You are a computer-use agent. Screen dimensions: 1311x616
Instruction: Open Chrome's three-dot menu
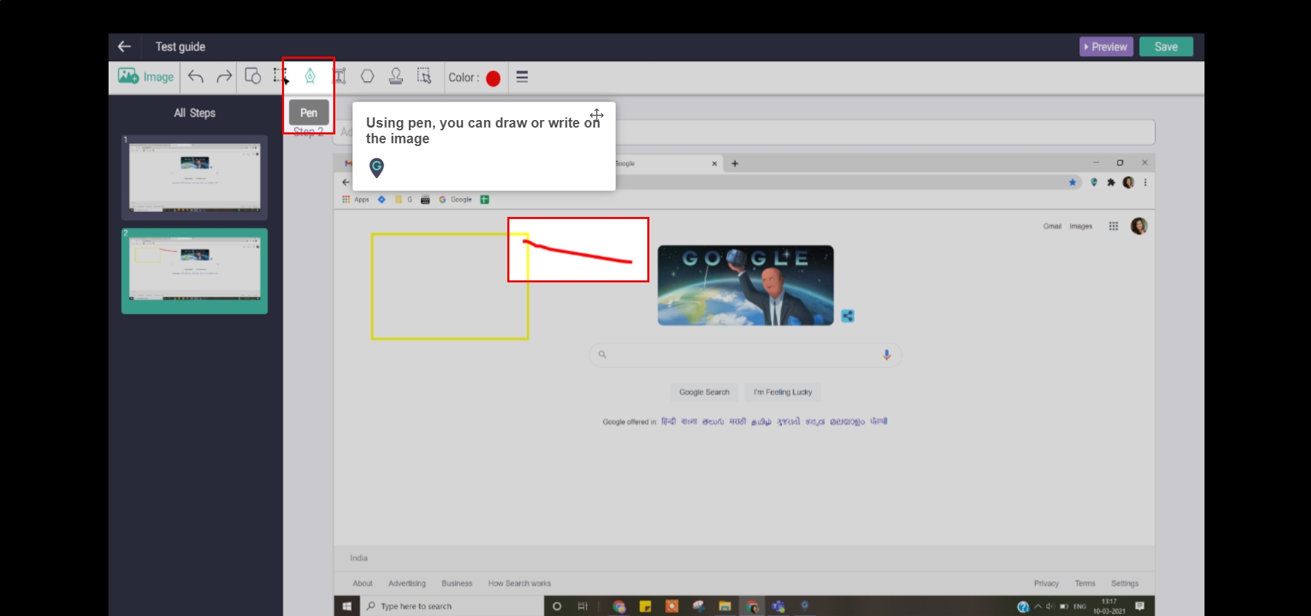click(1145, 182)
